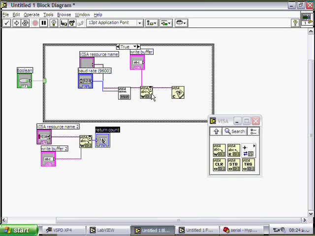Click the Windows start button
This screenshot has width=315, height=236.
(19, 230)
